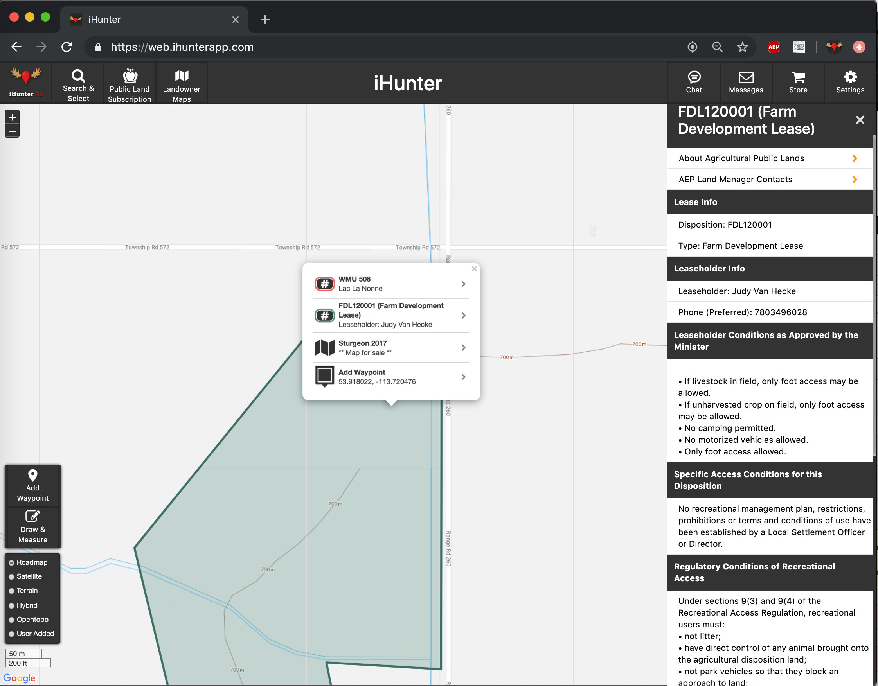This screenshot has height=686, width=878.
Task: Click coordinates 53.918022, -113.720476
Action: click(x=377, y=381)
